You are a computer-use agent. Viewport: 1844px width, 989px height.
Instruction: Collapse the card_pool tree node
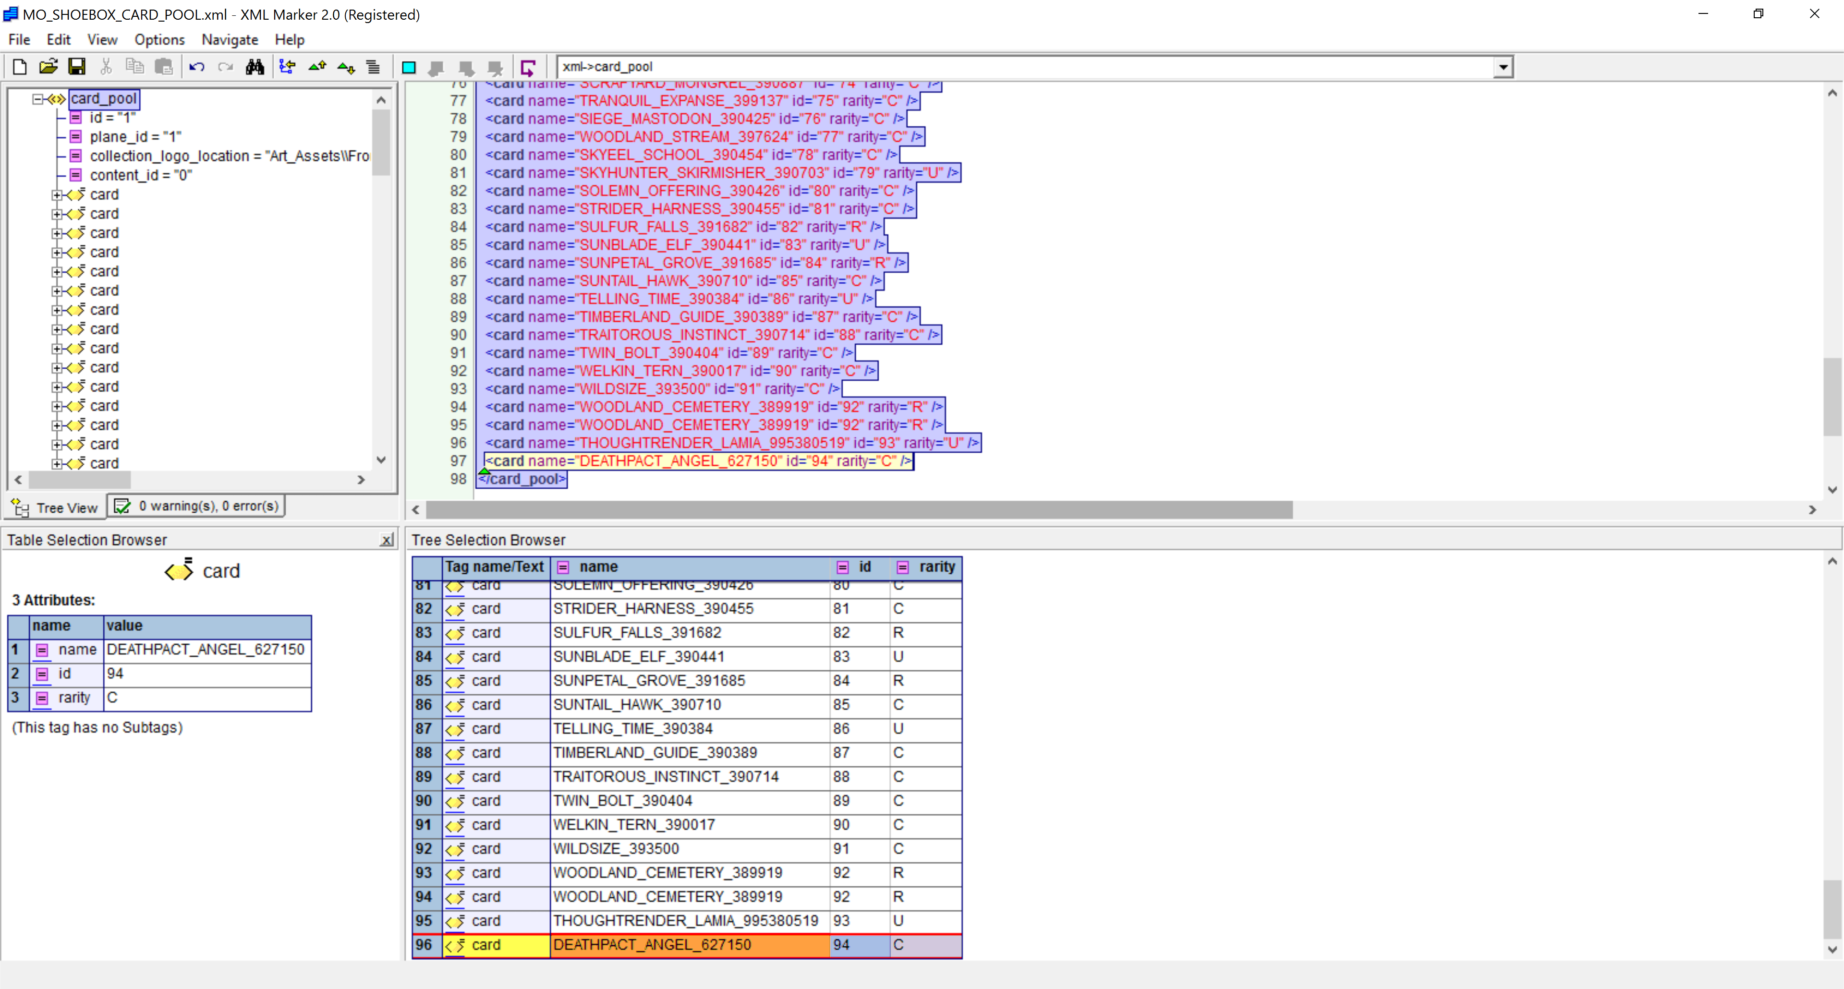(37, 99)
